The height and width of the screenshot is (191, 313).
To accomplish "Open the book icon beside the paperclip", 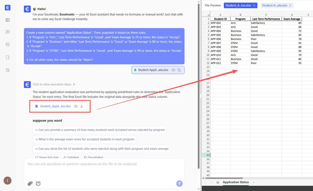I will pos(38,183).
